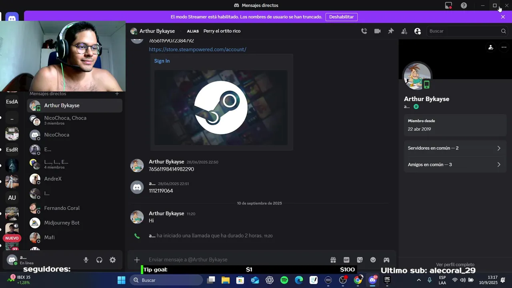512x288 pixels.
Task: Open the AndreX direct message
Action: (74, 179)
